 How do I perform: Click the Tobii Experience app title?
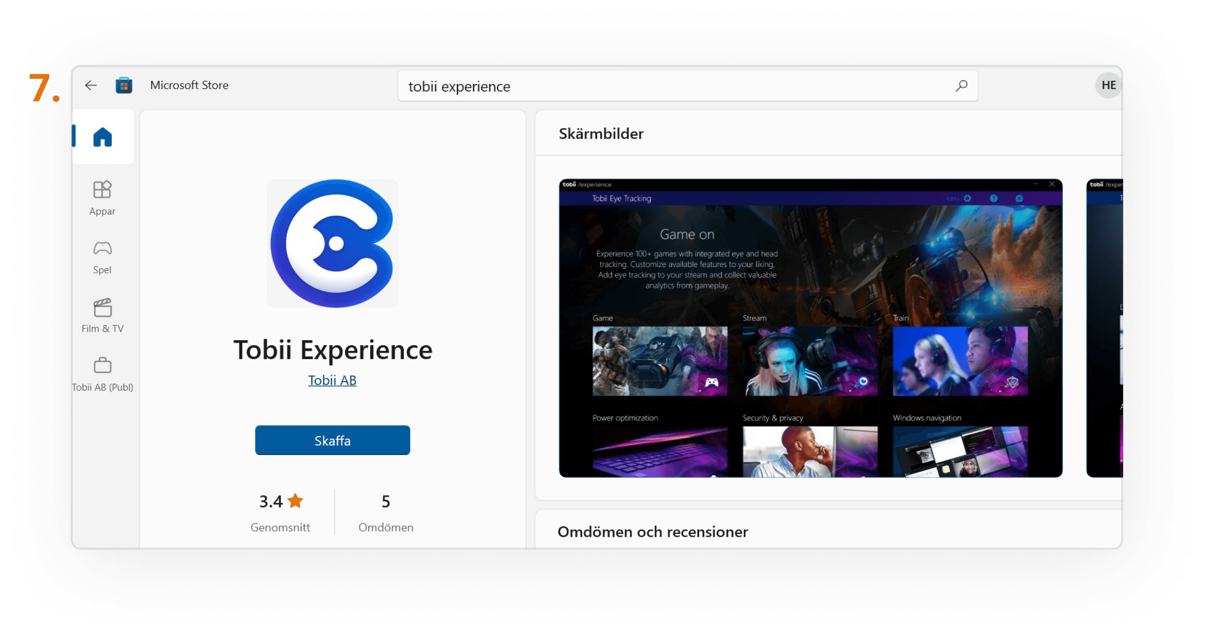pyautogui.click(x=333, y=349)
